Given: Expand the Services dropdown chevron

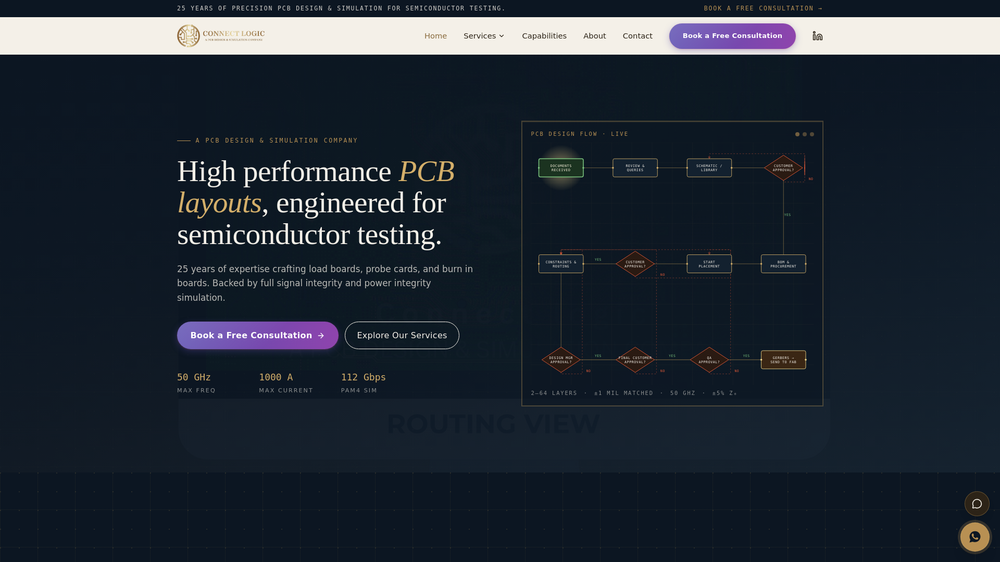Looking at the screenshot, I should 502,36.
